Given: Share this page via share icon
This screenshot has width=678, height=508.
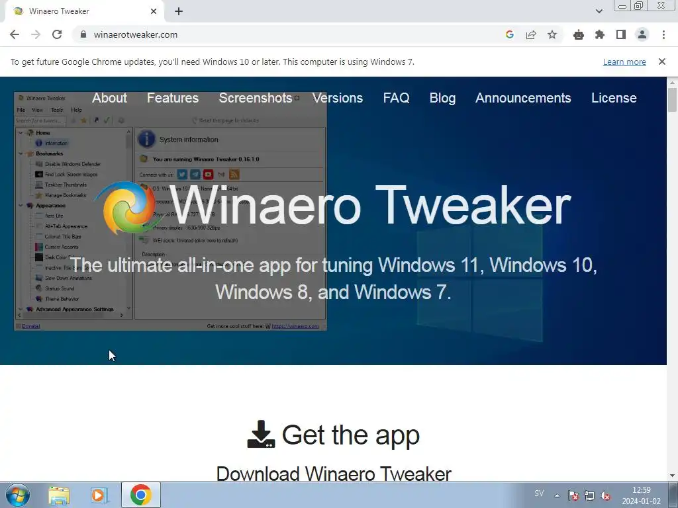Looking at the screenshot, I should point(531,34).
